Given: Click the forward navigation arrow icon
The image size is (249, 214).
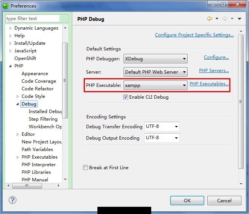Looking at the screenshot, I should click(224, 19).
